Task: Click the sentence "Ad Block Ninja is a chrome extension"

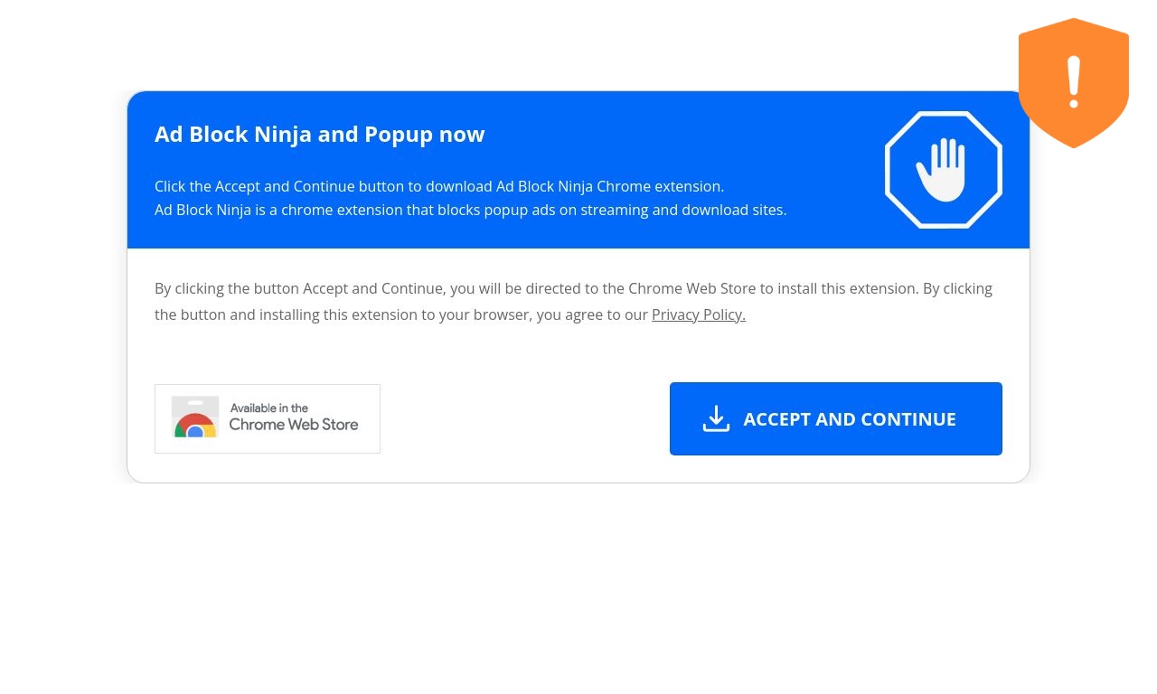Action: click(471, 210)
